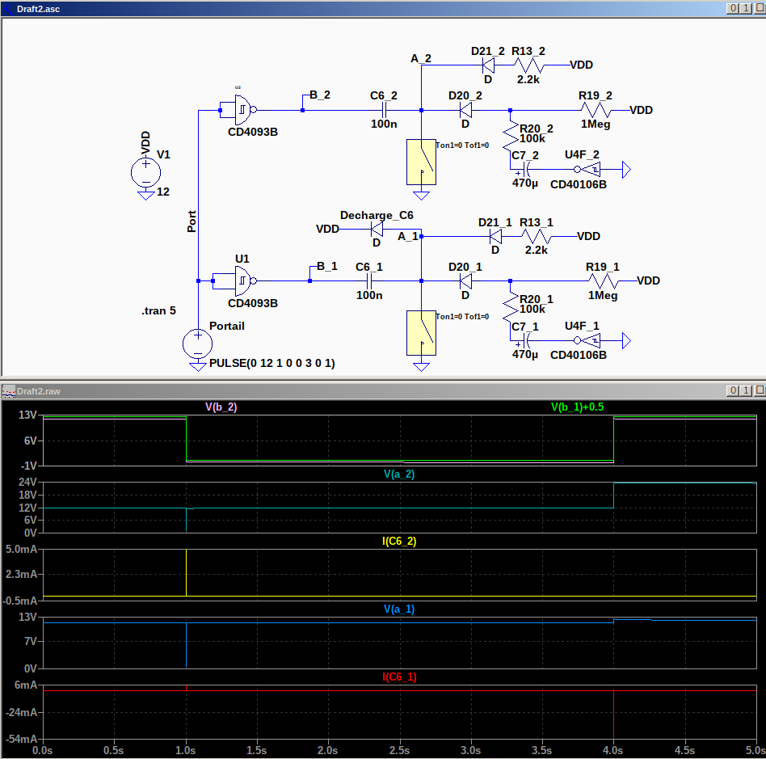Click the C6_2 capacitor symbol
This screenshot has height=759, width=766.
point(384,110)
